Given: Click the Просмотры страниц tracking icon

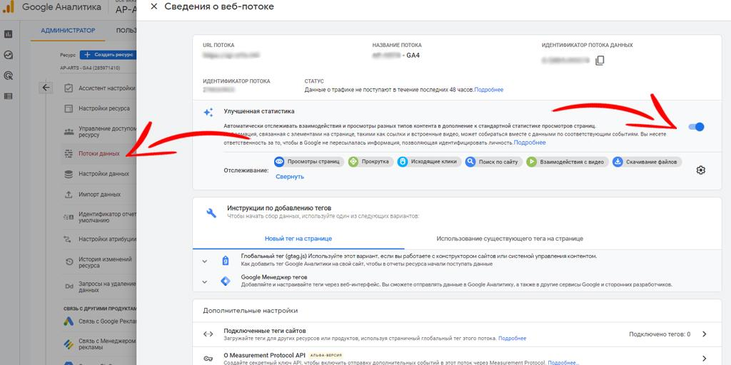Looking at the screenshot, I should (x=280, y=162).
